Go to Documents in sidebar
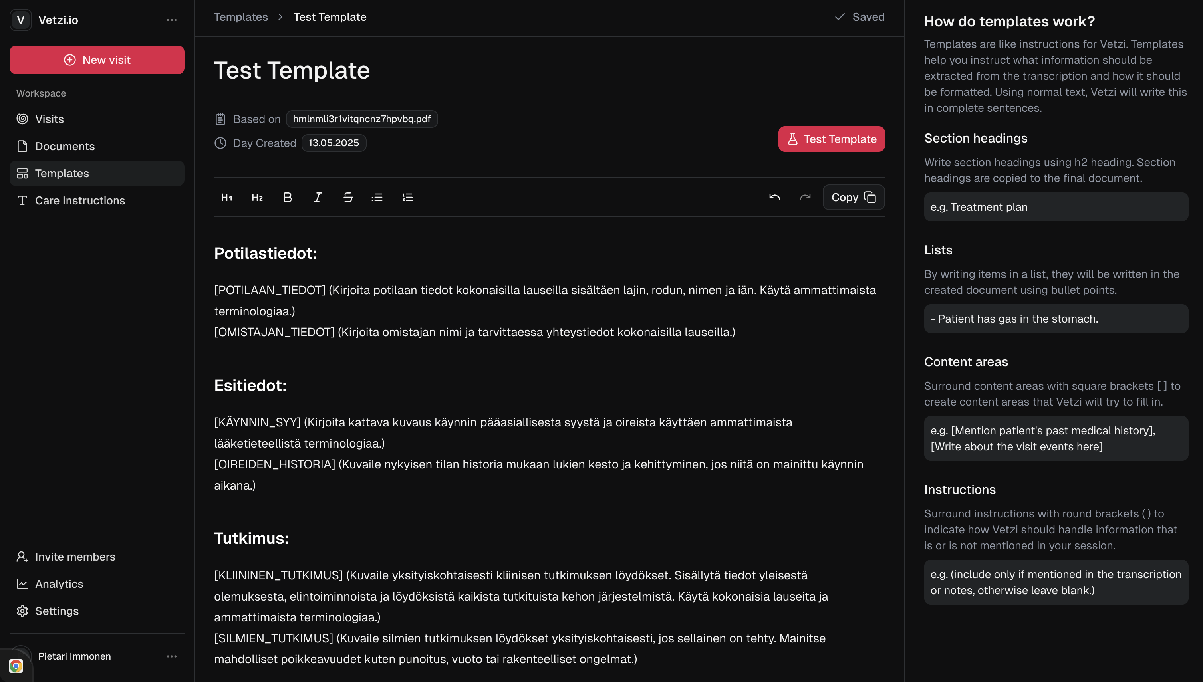 coord(65,146)
